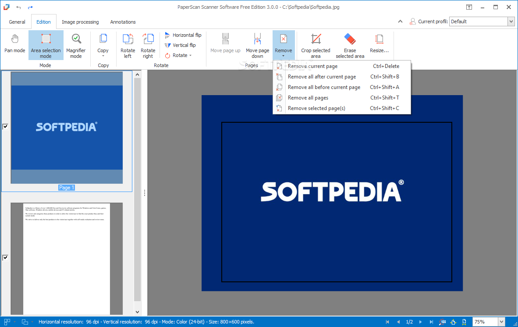The height and width of the screenshot is (327, 518).
Task: Click the undo arrow in title bar
Action: click(x=18, y=7)
